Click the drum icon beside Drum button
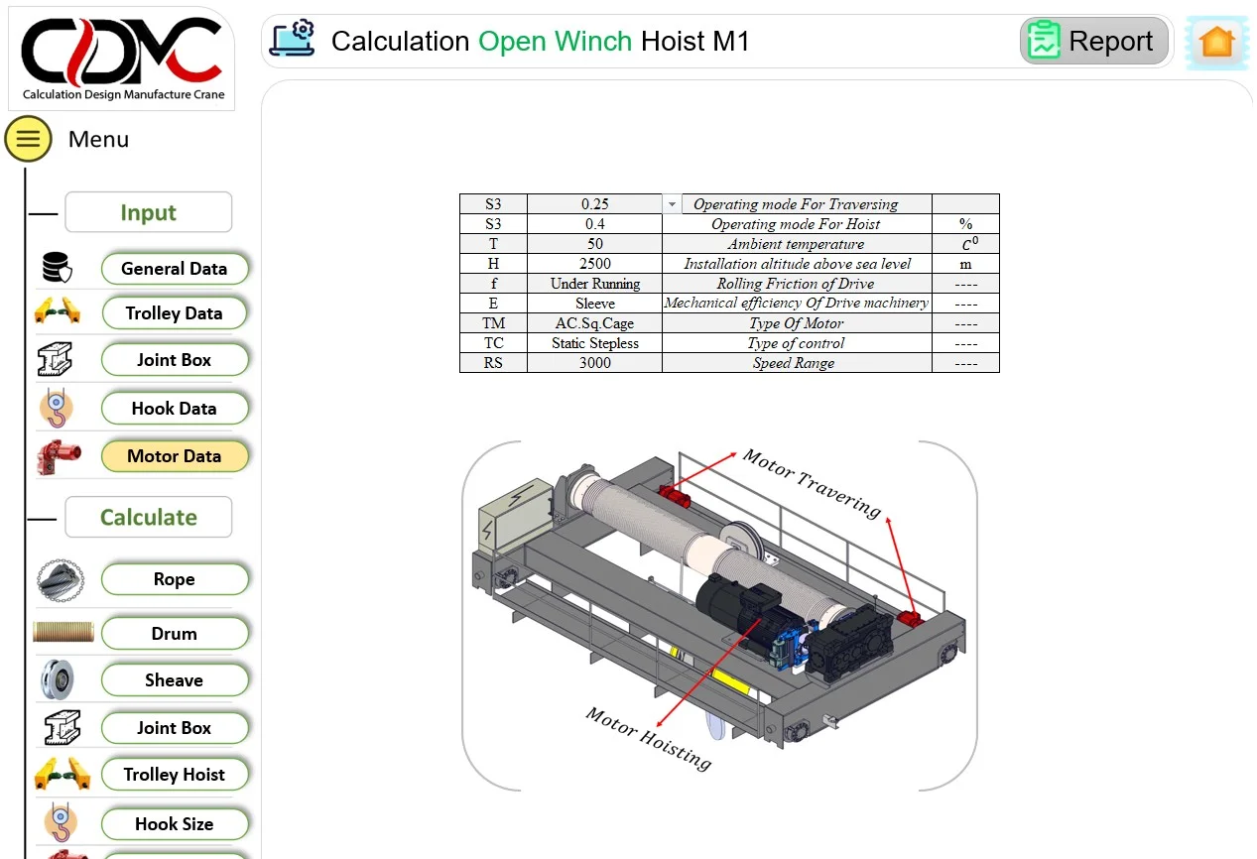The image size is (1257, 859). [x=63, y=633]
